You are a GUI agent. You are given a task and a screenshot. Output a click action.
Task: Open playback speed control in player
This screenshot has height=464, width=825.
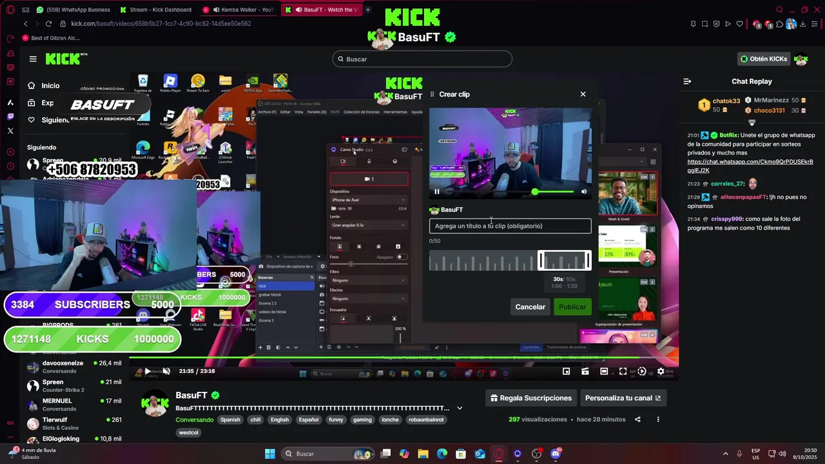[x=641, y=371]
